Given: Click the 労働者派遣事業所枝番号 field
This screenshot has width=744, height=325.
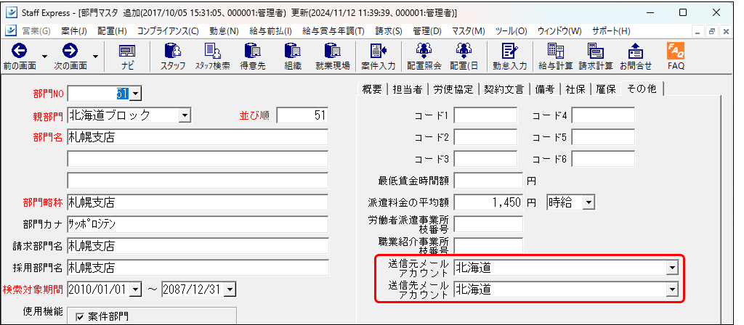Looking at the screenshot, I should pos(488,224).
